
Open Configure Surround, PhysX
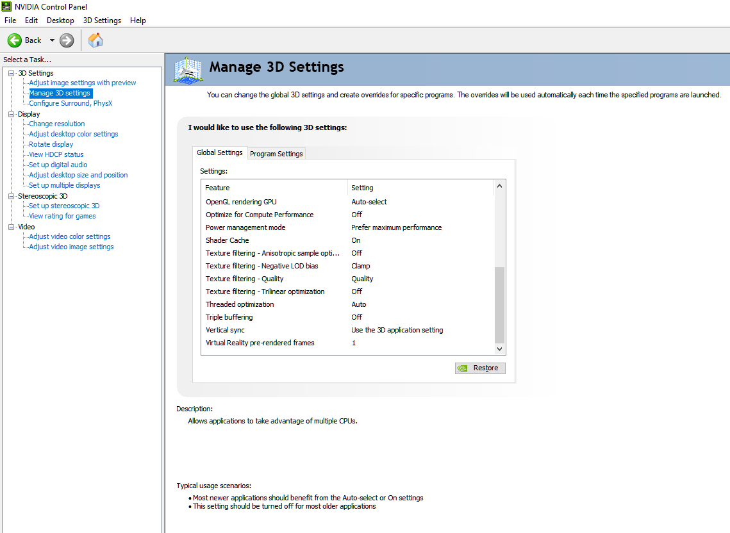(71, 103)
